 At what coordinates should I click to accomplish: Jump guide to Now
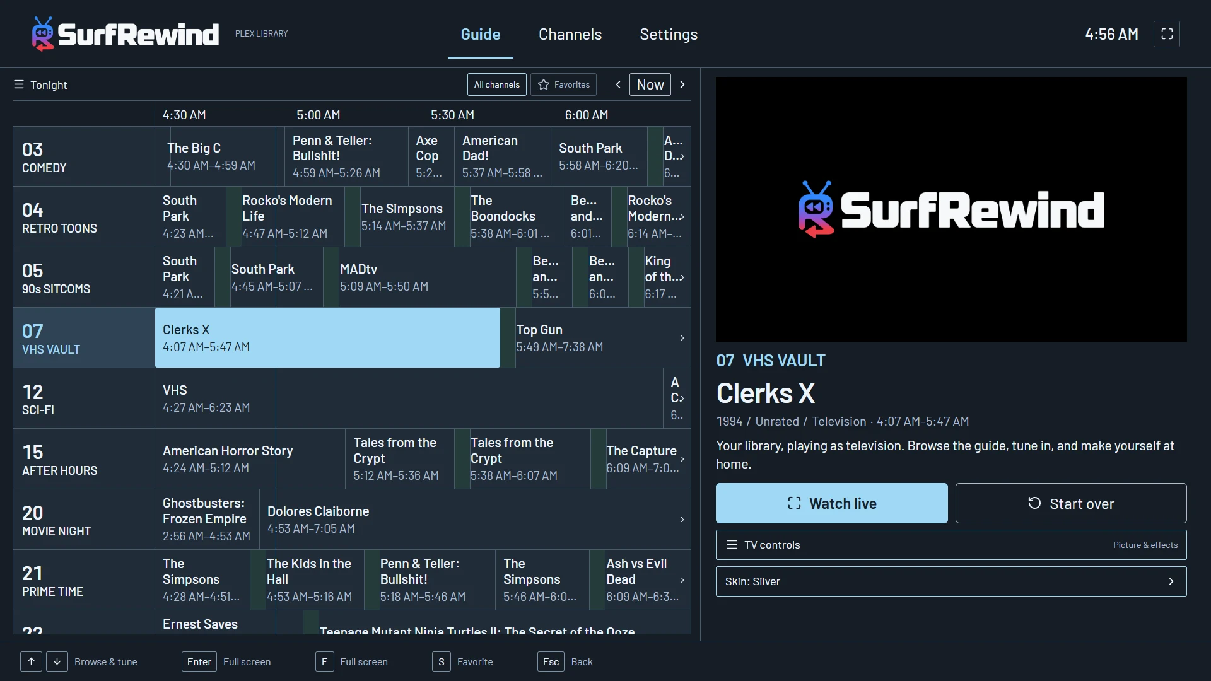pos(650,84)
